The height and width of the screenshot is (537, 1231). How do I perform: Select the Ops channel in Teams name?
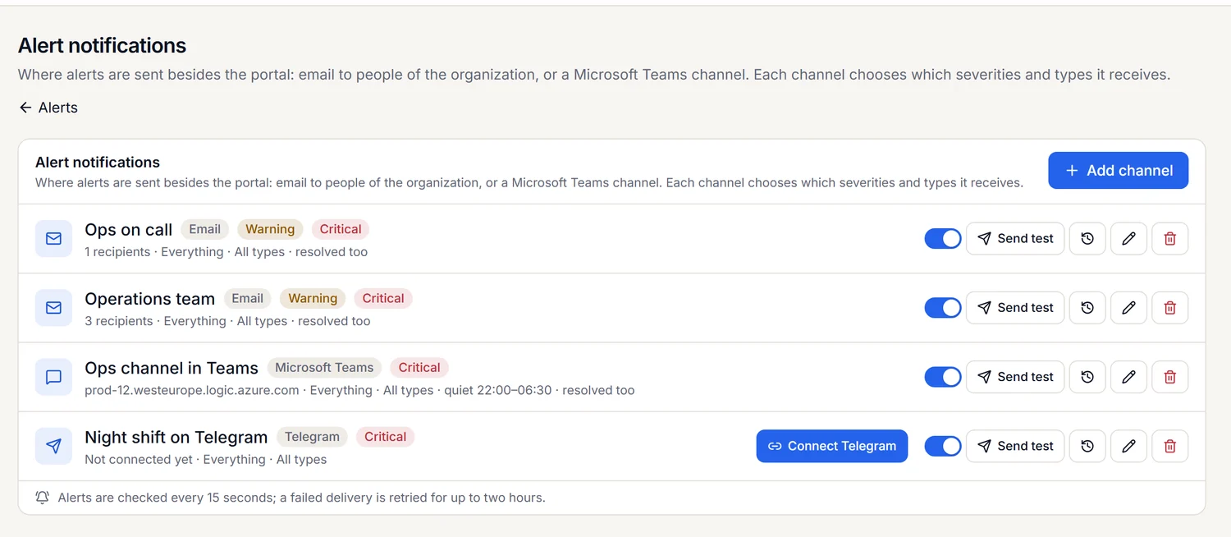click(172, 368)
